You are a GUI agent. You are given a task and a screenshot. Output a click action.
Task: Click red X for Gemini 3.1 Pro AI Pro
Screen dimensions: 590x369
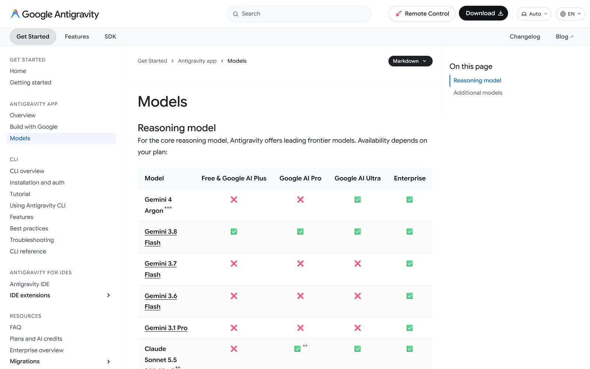pos(301,328)
